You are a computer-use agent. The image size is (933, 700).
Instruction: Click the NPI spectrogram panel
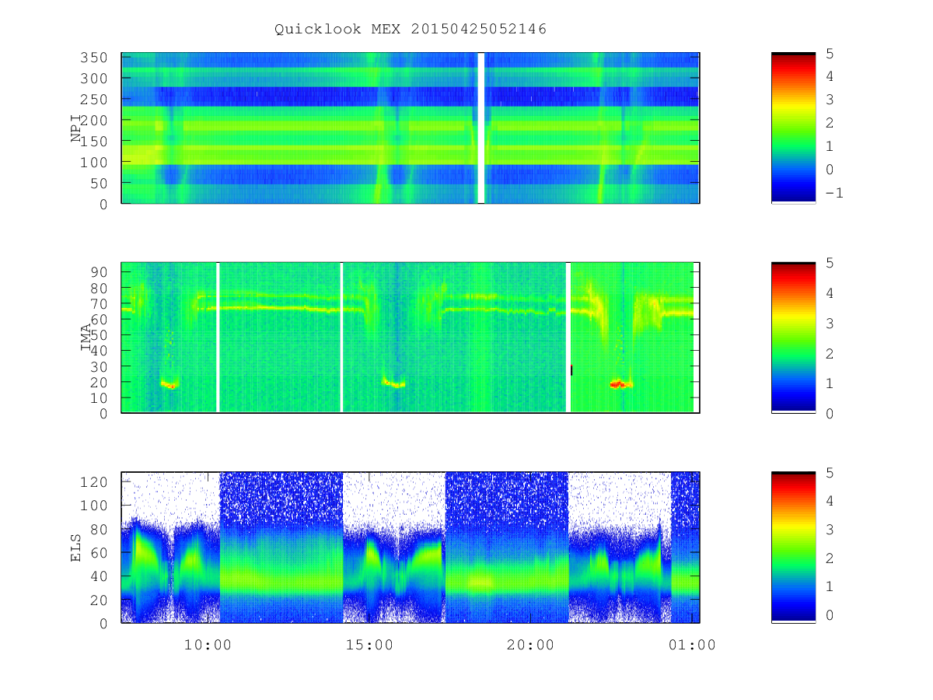[x=411, y=128]
